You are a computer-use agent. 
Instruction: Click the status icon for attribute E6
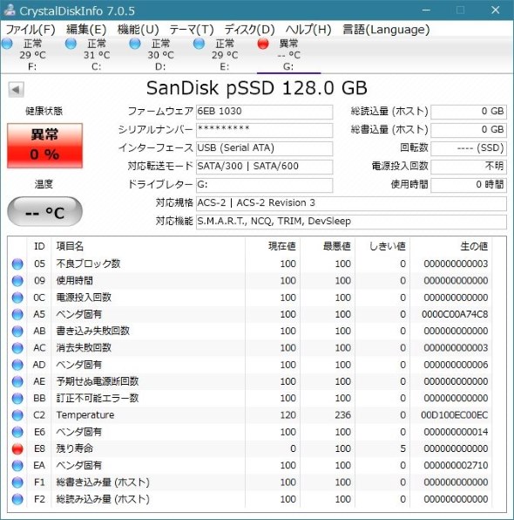(17, 432)
